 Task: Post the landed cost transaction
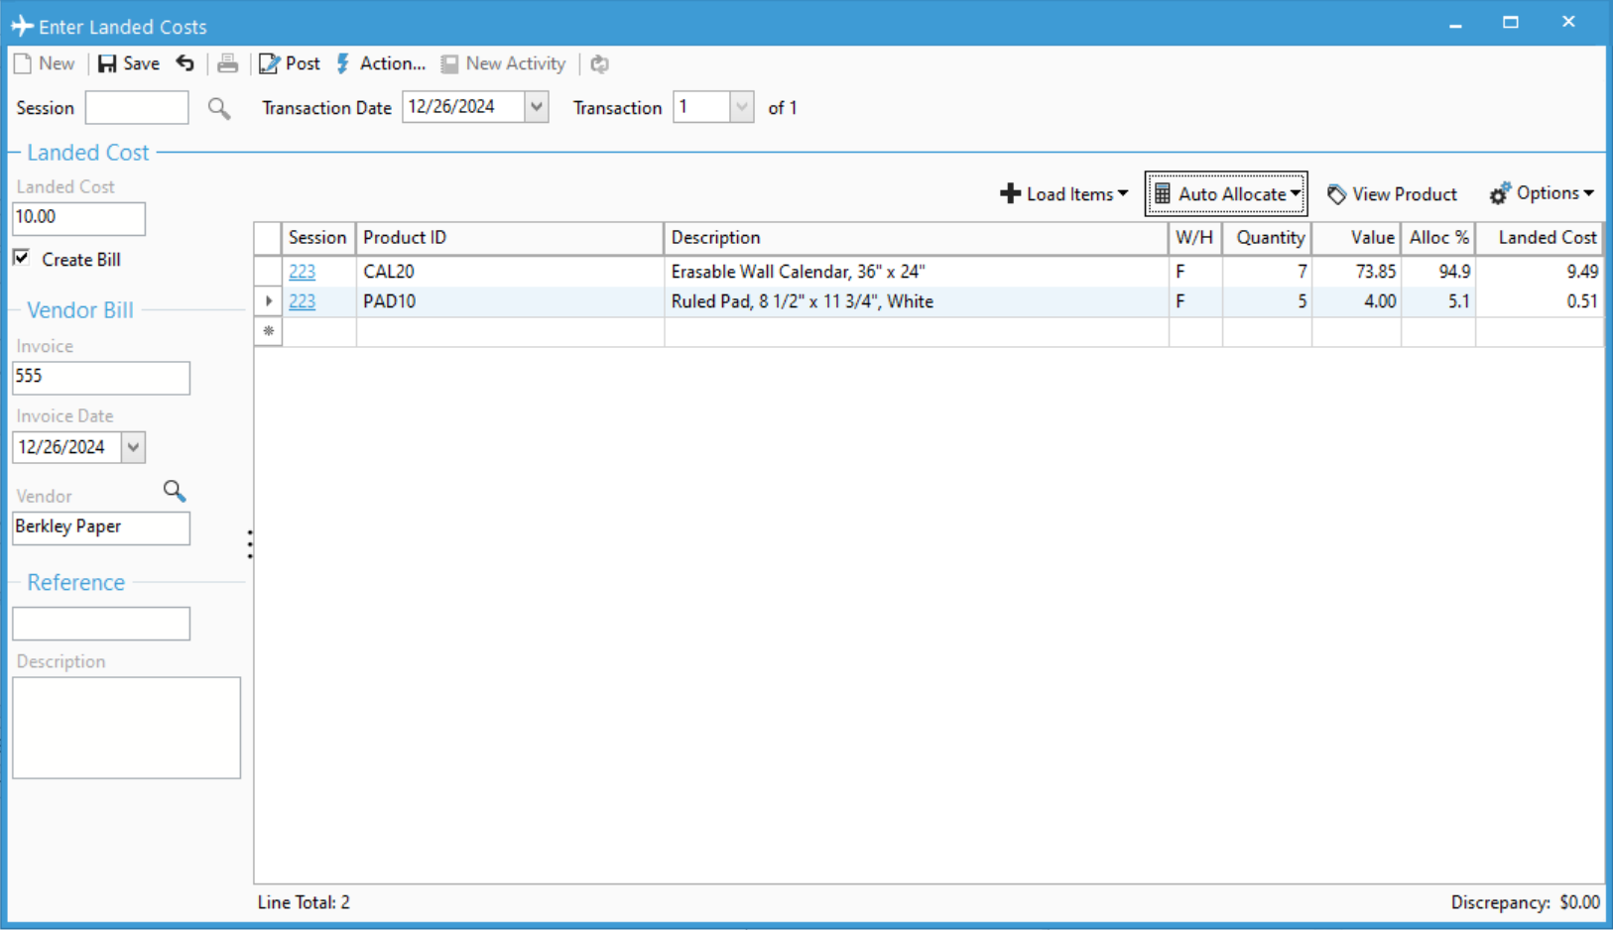click(x=290, y=63)
